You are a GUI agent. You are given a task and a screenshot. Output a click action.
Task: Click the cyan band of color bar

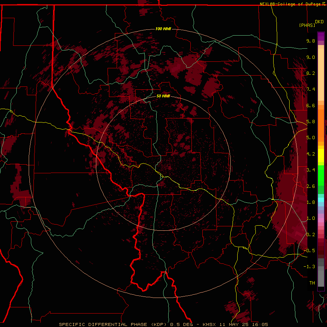tap(321, 200)
